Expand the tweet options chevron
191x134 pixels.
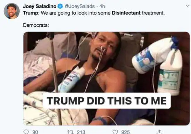[x=188, y=6]
